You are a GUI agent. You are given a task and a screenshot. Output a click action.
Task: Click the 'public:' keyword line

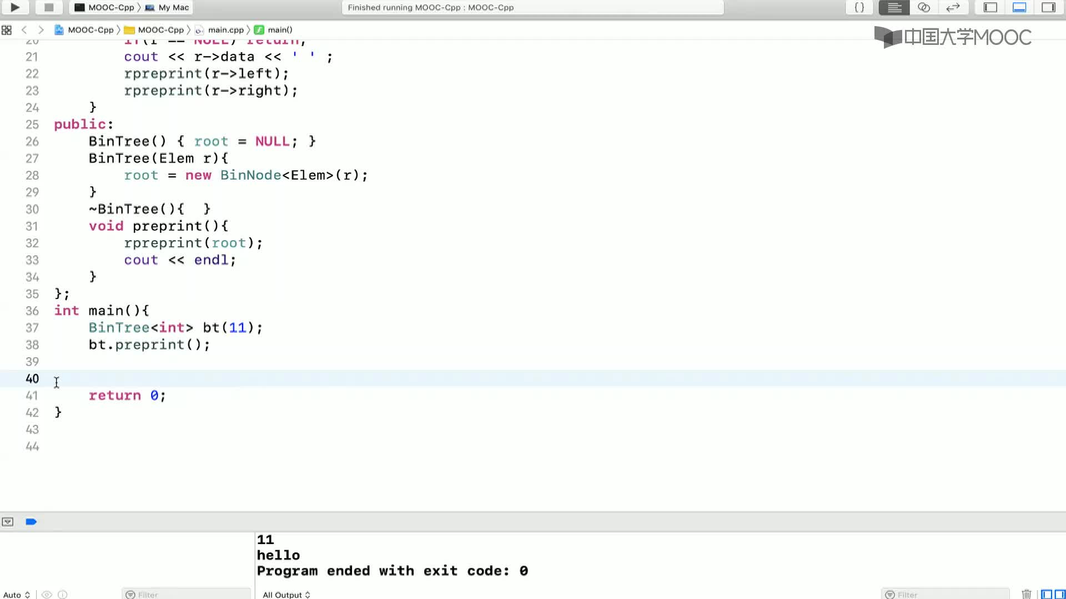84,124
